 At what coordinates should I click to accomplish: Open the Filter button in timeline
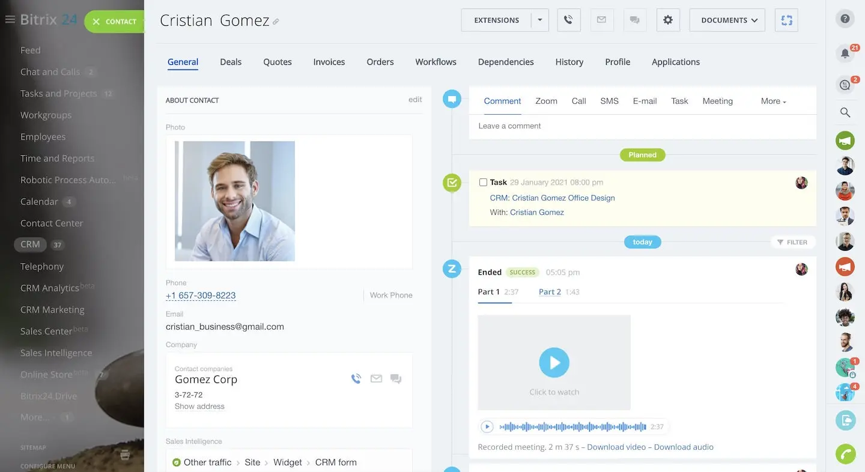(792, 242)
